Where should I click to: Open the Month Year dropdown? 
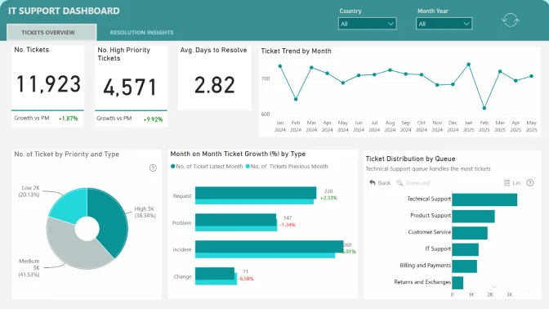point(444,24)
